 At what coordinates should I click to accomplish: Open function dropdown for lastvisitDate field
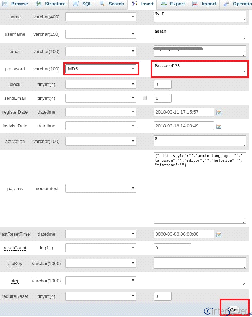coord(101,126)
